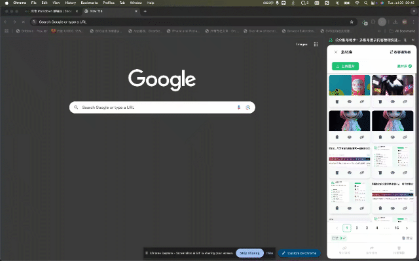Copy link of the right doll image
Screen dimensions: 419x261
[405, 137]
